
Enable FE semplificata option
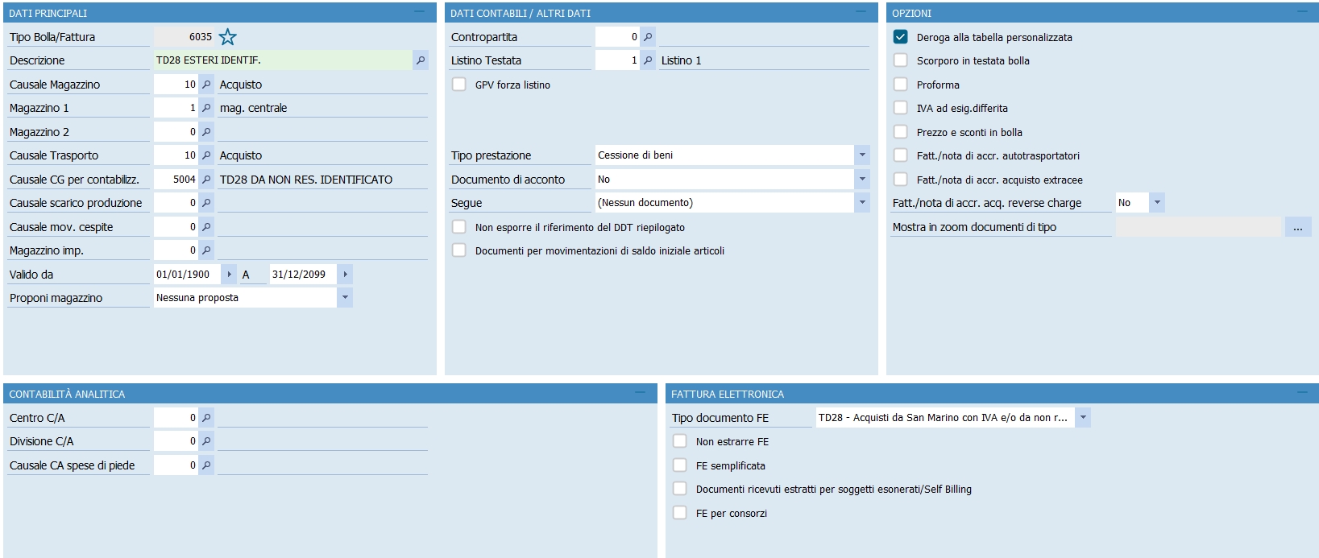[x=680, y=465]
